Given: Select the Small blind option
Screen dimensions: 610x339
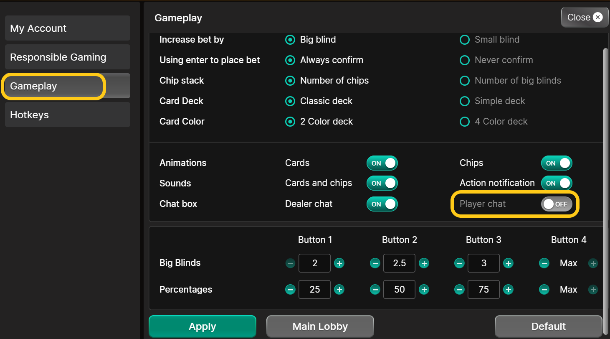Looking at the screenshot, I should [465, 40].
